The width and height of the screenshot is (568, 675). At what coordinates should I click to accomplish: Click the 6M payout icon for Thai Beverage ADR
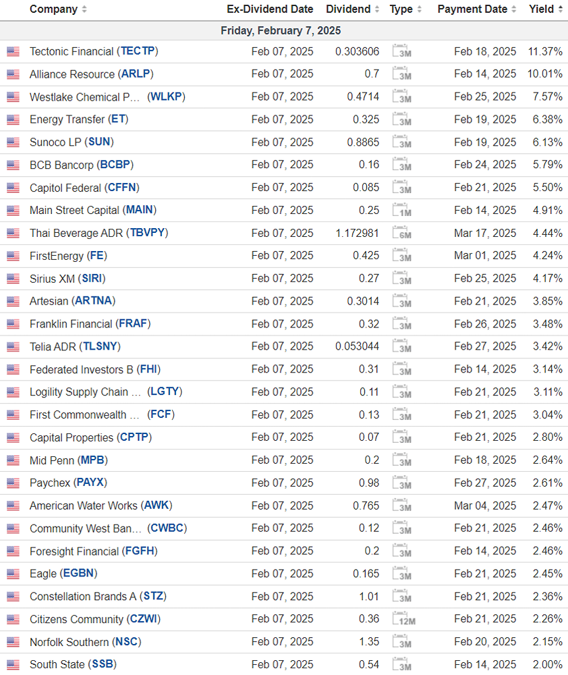[x=401, y=234]
